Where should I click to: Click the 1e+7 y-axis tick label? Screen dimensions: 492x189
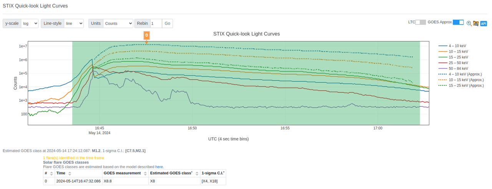(x=23, y=46)
